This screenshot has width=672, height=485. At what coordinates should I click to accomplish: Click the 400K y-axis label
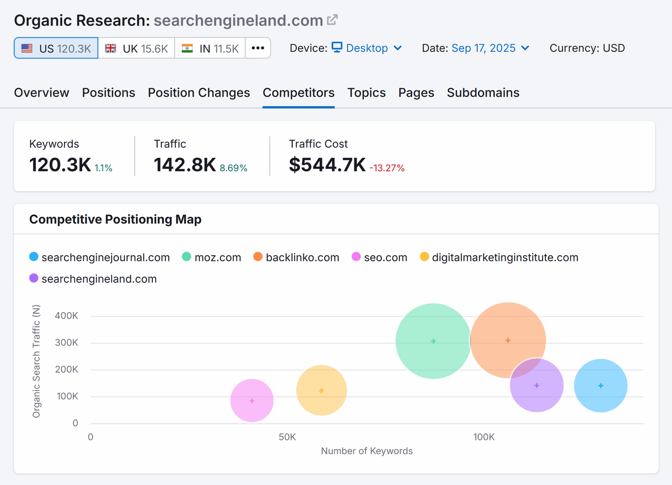[x=67, y=316]
